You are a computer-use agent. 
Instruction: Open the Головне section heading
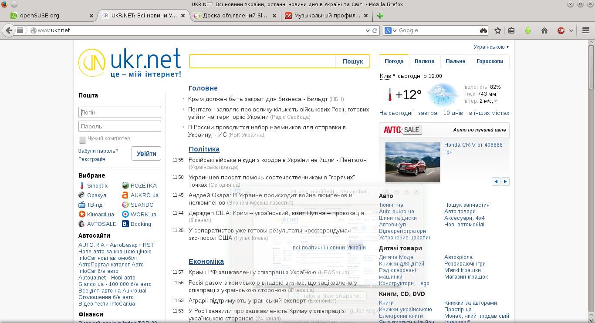point(203,88)
